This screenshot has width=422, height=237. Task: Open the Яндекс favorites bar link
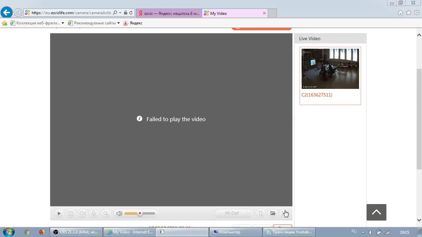133,23
